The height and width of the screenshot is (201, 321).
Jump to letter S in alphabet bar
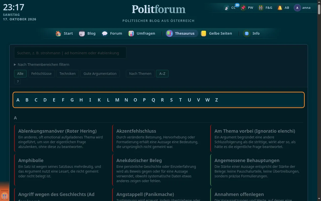171,100
